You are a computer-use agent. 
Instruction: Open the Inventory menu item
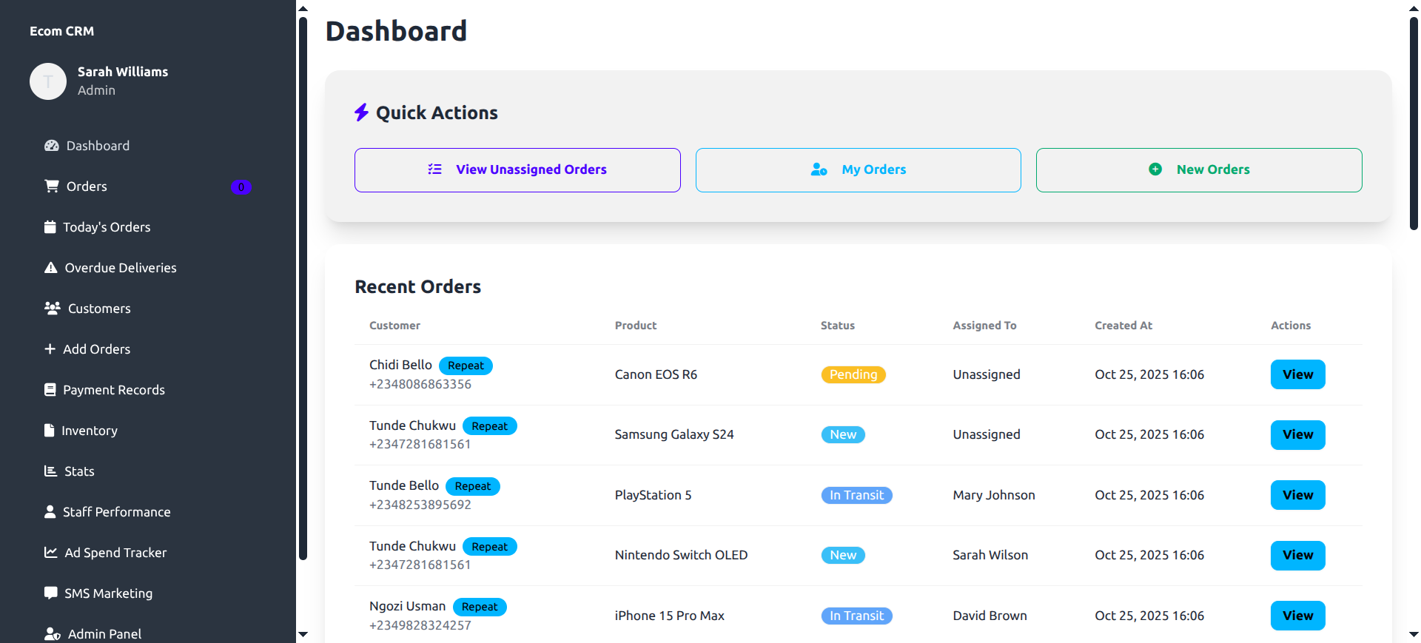148,431
